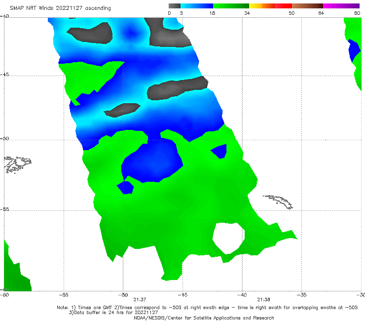Click the swath time label 21:38

coord(263,300)
